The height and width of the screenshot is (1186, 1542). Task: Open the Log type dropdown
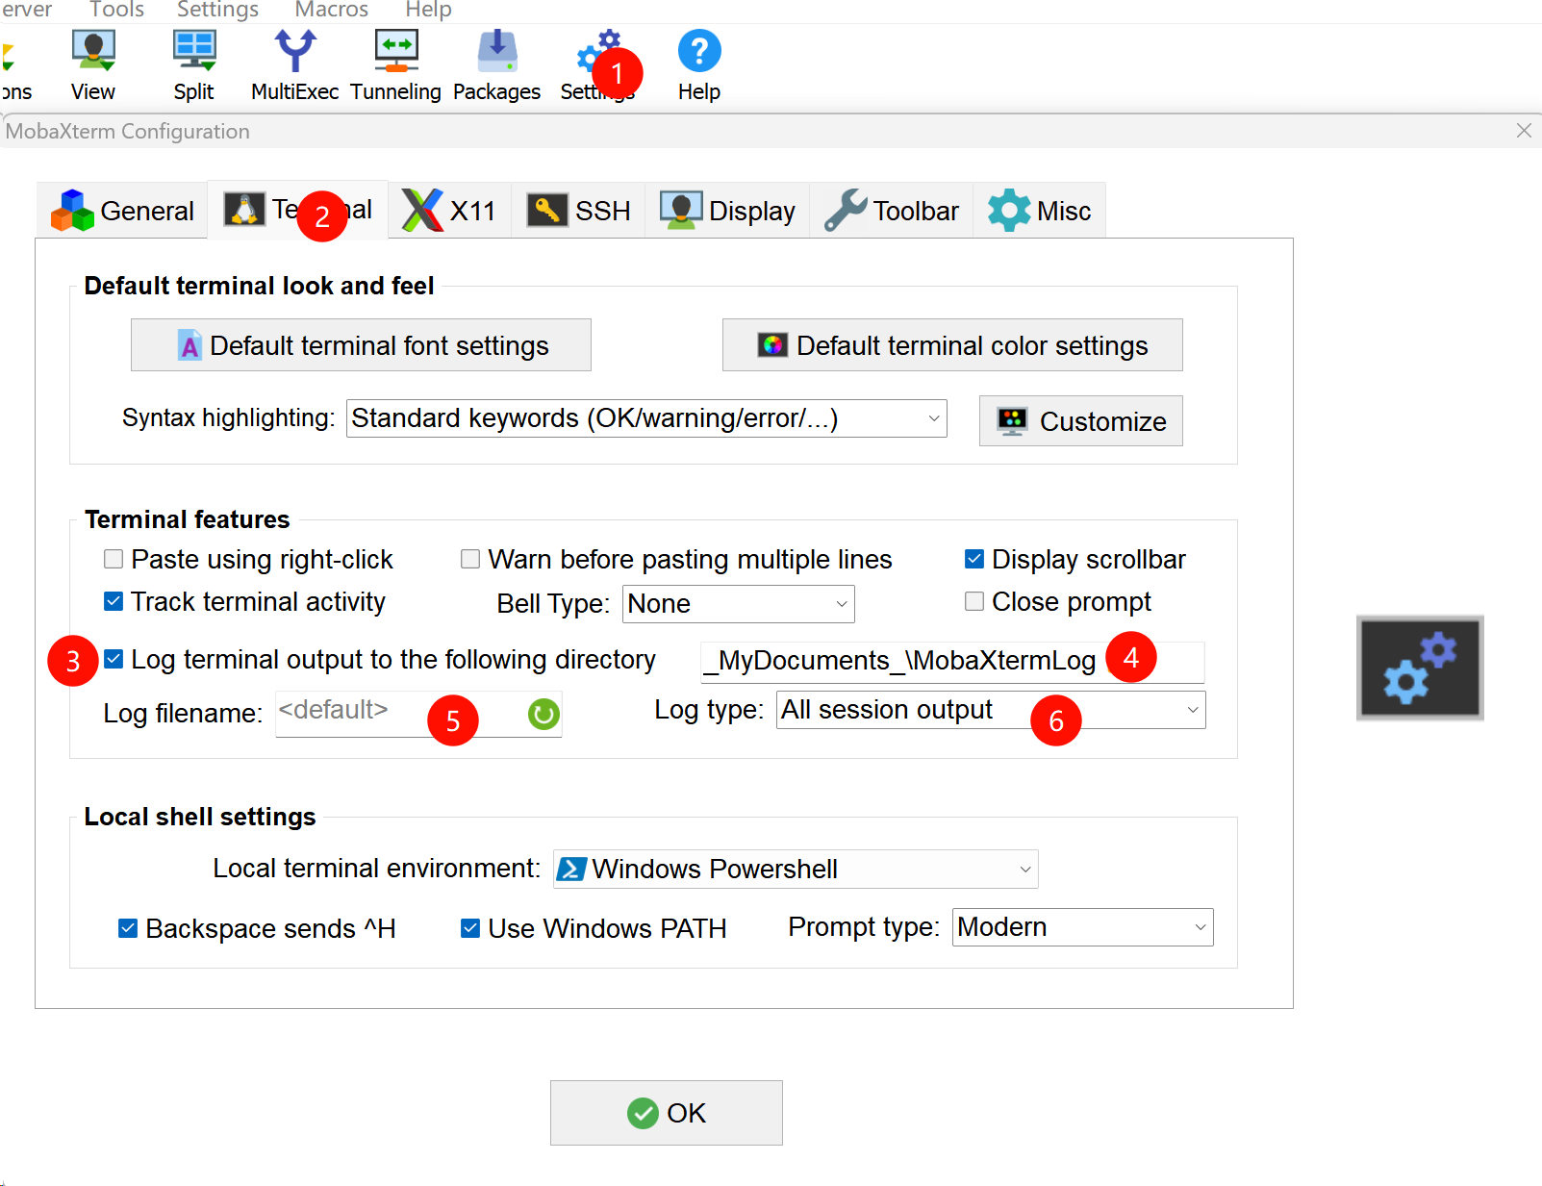click(991, 710)
